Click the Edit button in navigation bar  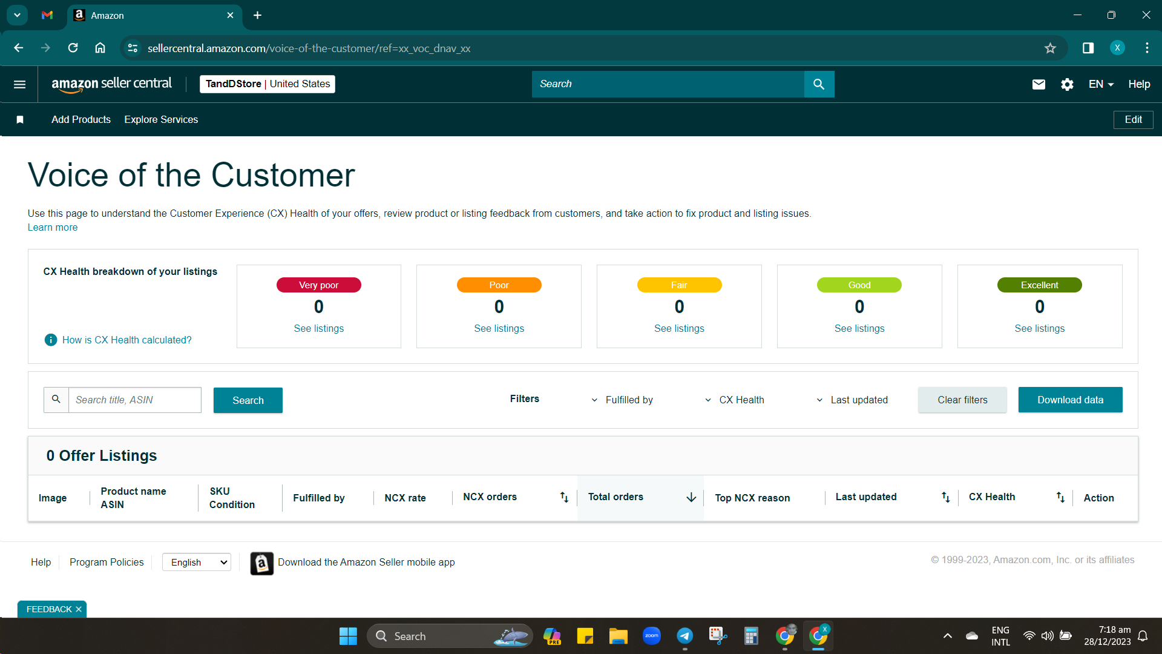click(1133, 120)
